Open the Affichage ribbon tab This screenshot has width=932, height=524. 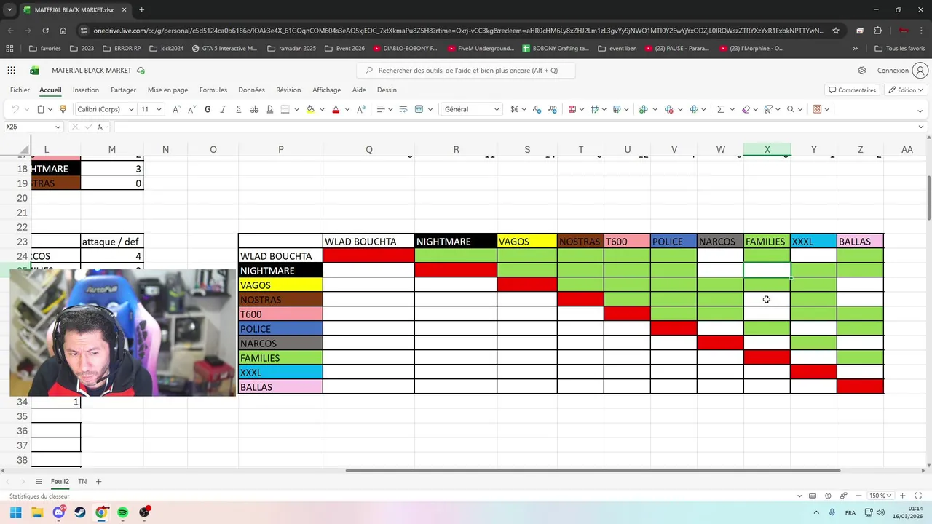tap(326, 90)
